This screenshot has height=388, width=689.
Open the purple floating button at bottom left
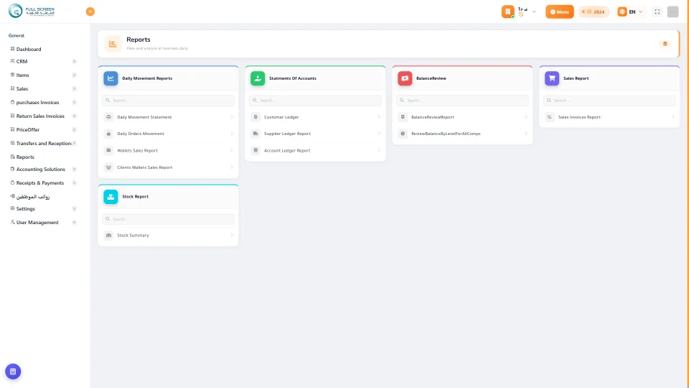point(13,371)
